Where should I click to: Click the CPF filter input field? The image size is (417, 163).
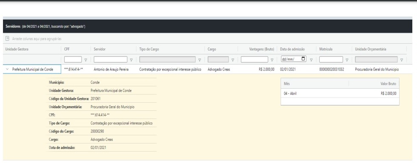pos(73,59)
